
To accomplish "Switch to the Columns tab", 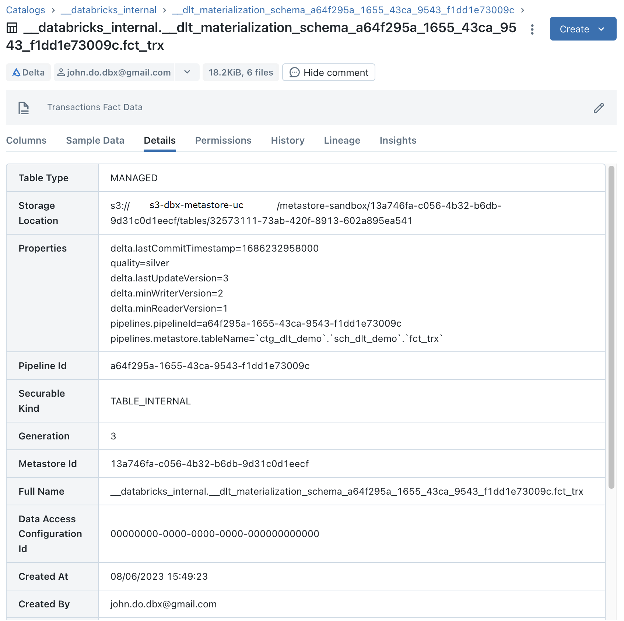I will tap(26, 140).
